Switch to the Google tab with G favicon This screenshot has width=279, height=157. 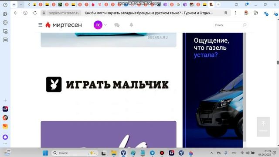point(178,5)
